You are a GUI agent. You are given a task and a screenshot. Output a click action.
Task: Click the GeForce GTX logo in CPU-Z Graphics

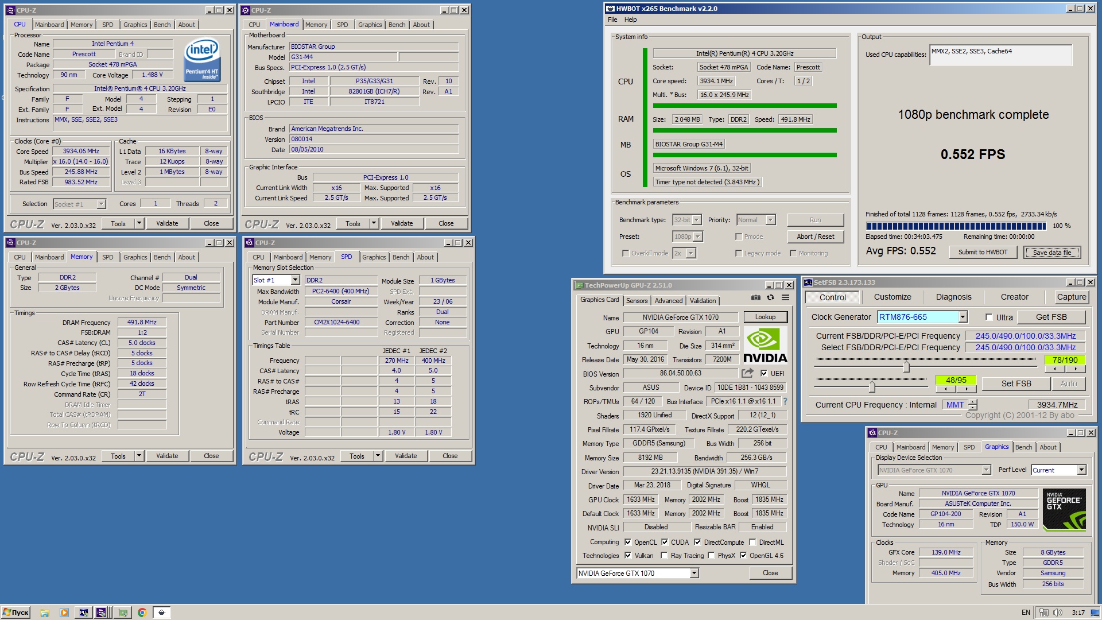click(1064, 509)
